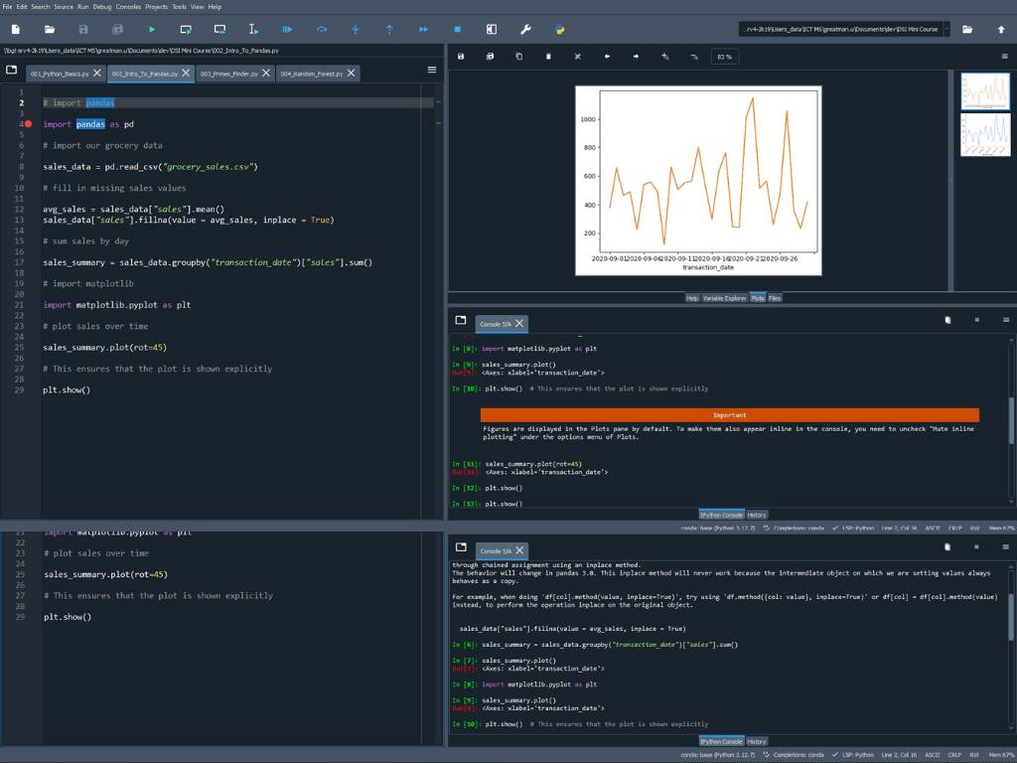Save plot as image in Plots pane
Screen dimensions: 1017x763
point(461,57)
